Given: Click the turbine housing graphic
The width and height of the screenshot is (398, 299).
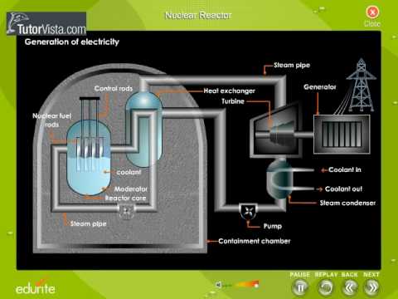Looking at the screenshot, I should tap(275, 130).
